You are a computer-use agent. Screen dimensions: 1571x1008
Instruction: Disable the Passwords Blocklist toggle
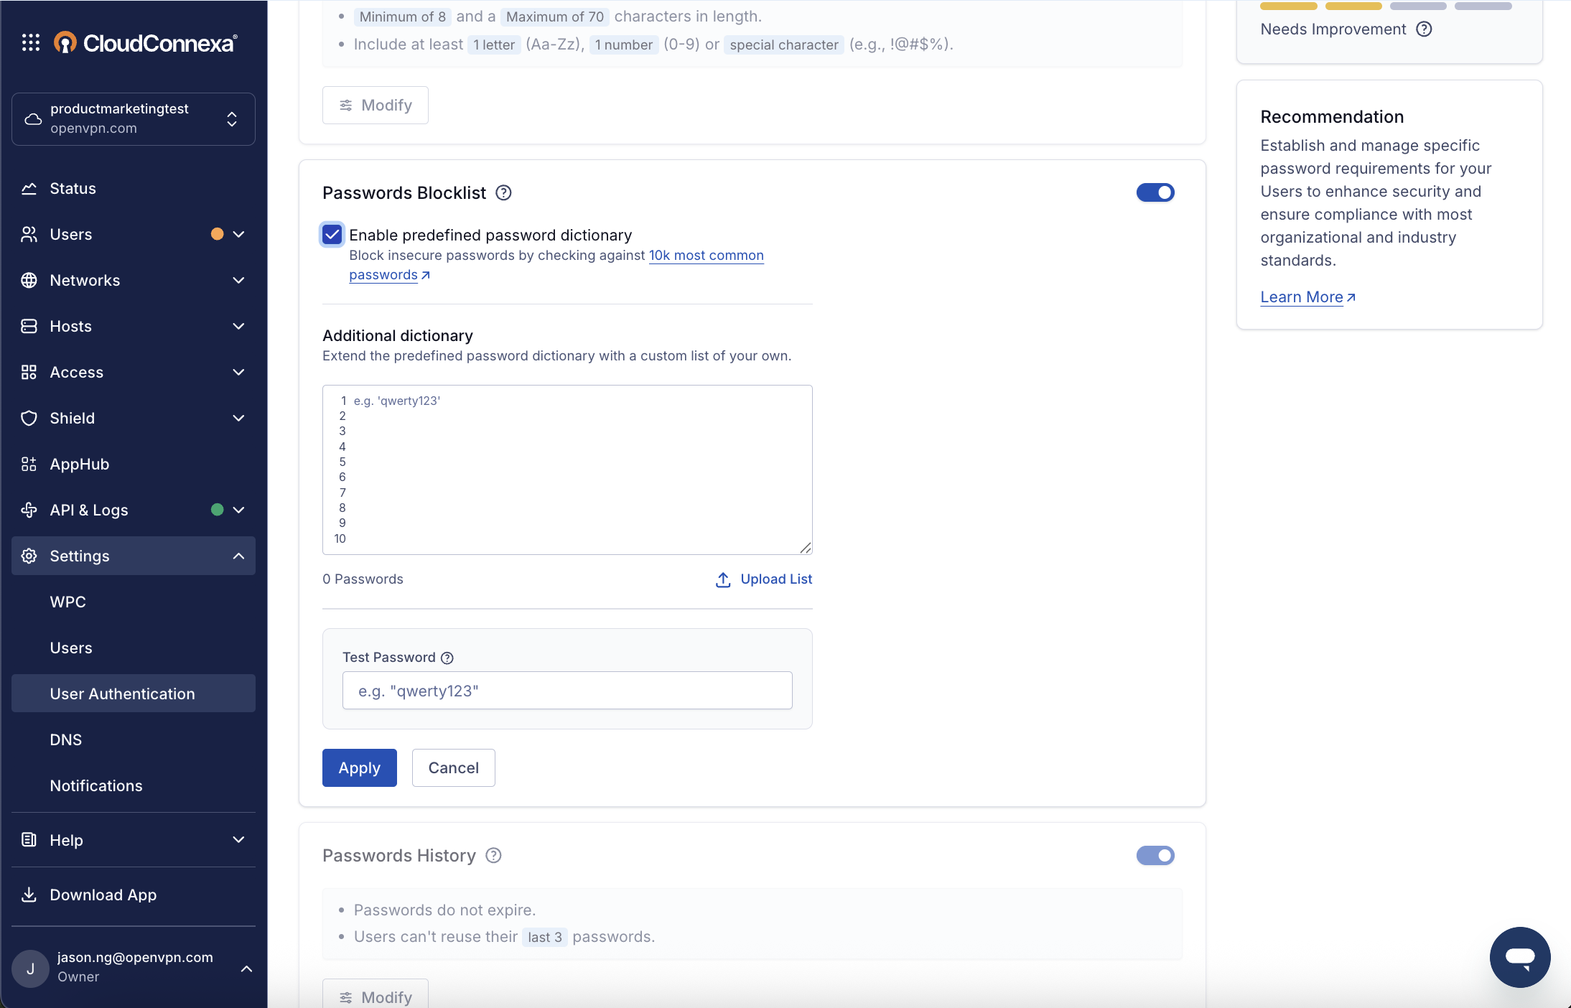(1155, 193)
